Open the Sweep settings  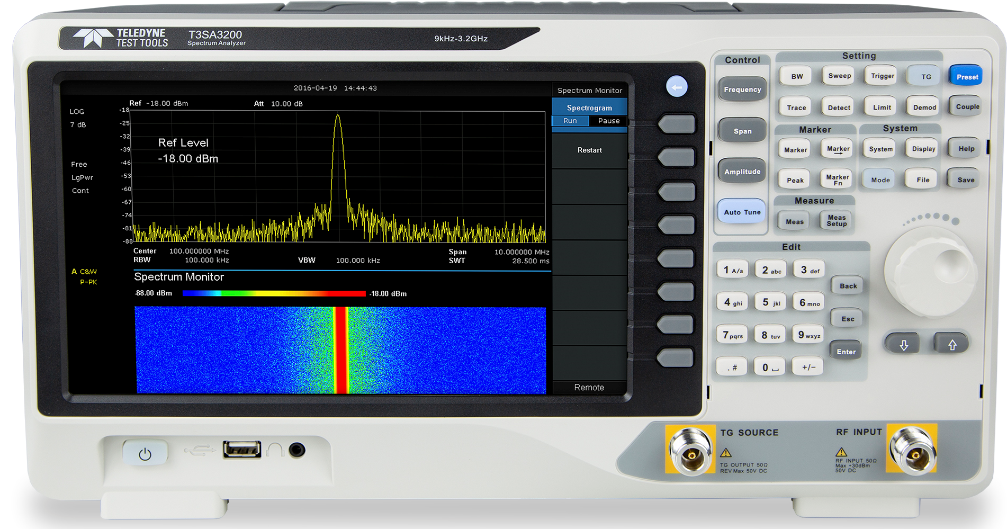coord(840,76)
